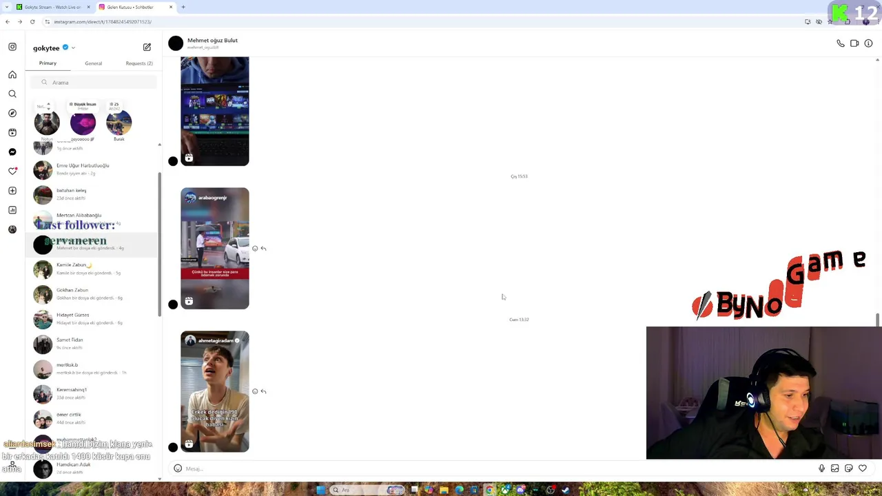
Task: Start audio call with phone icon
Action: (841, 43)
